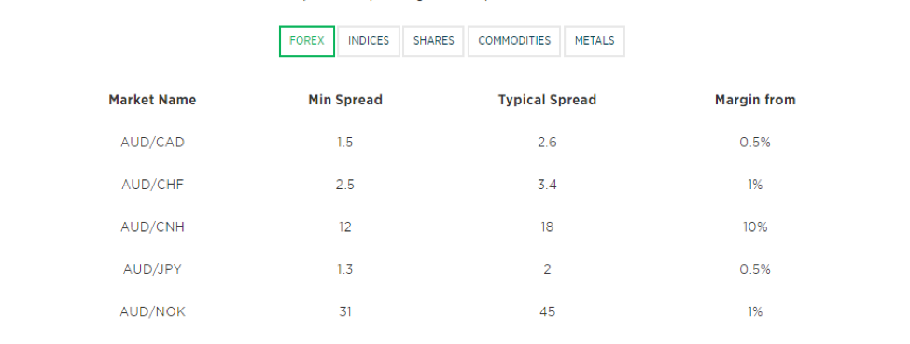Screen dimensions: 910x344
Task: Click the AUD/CNH typical spread value 18
Action: (547, 227)
